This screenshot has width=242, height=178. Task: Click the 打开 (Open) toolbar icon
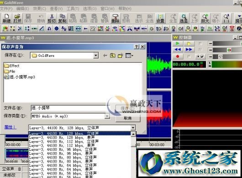pyautogui.click(x=17, y=18)
